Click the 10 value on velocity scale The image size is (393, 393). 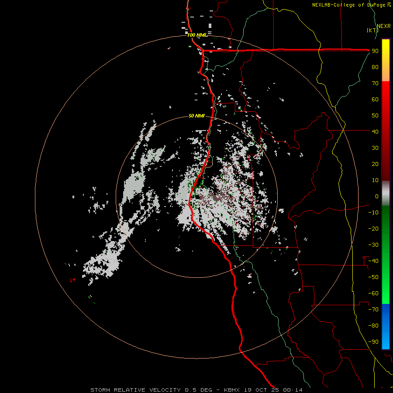pos(375,180)
